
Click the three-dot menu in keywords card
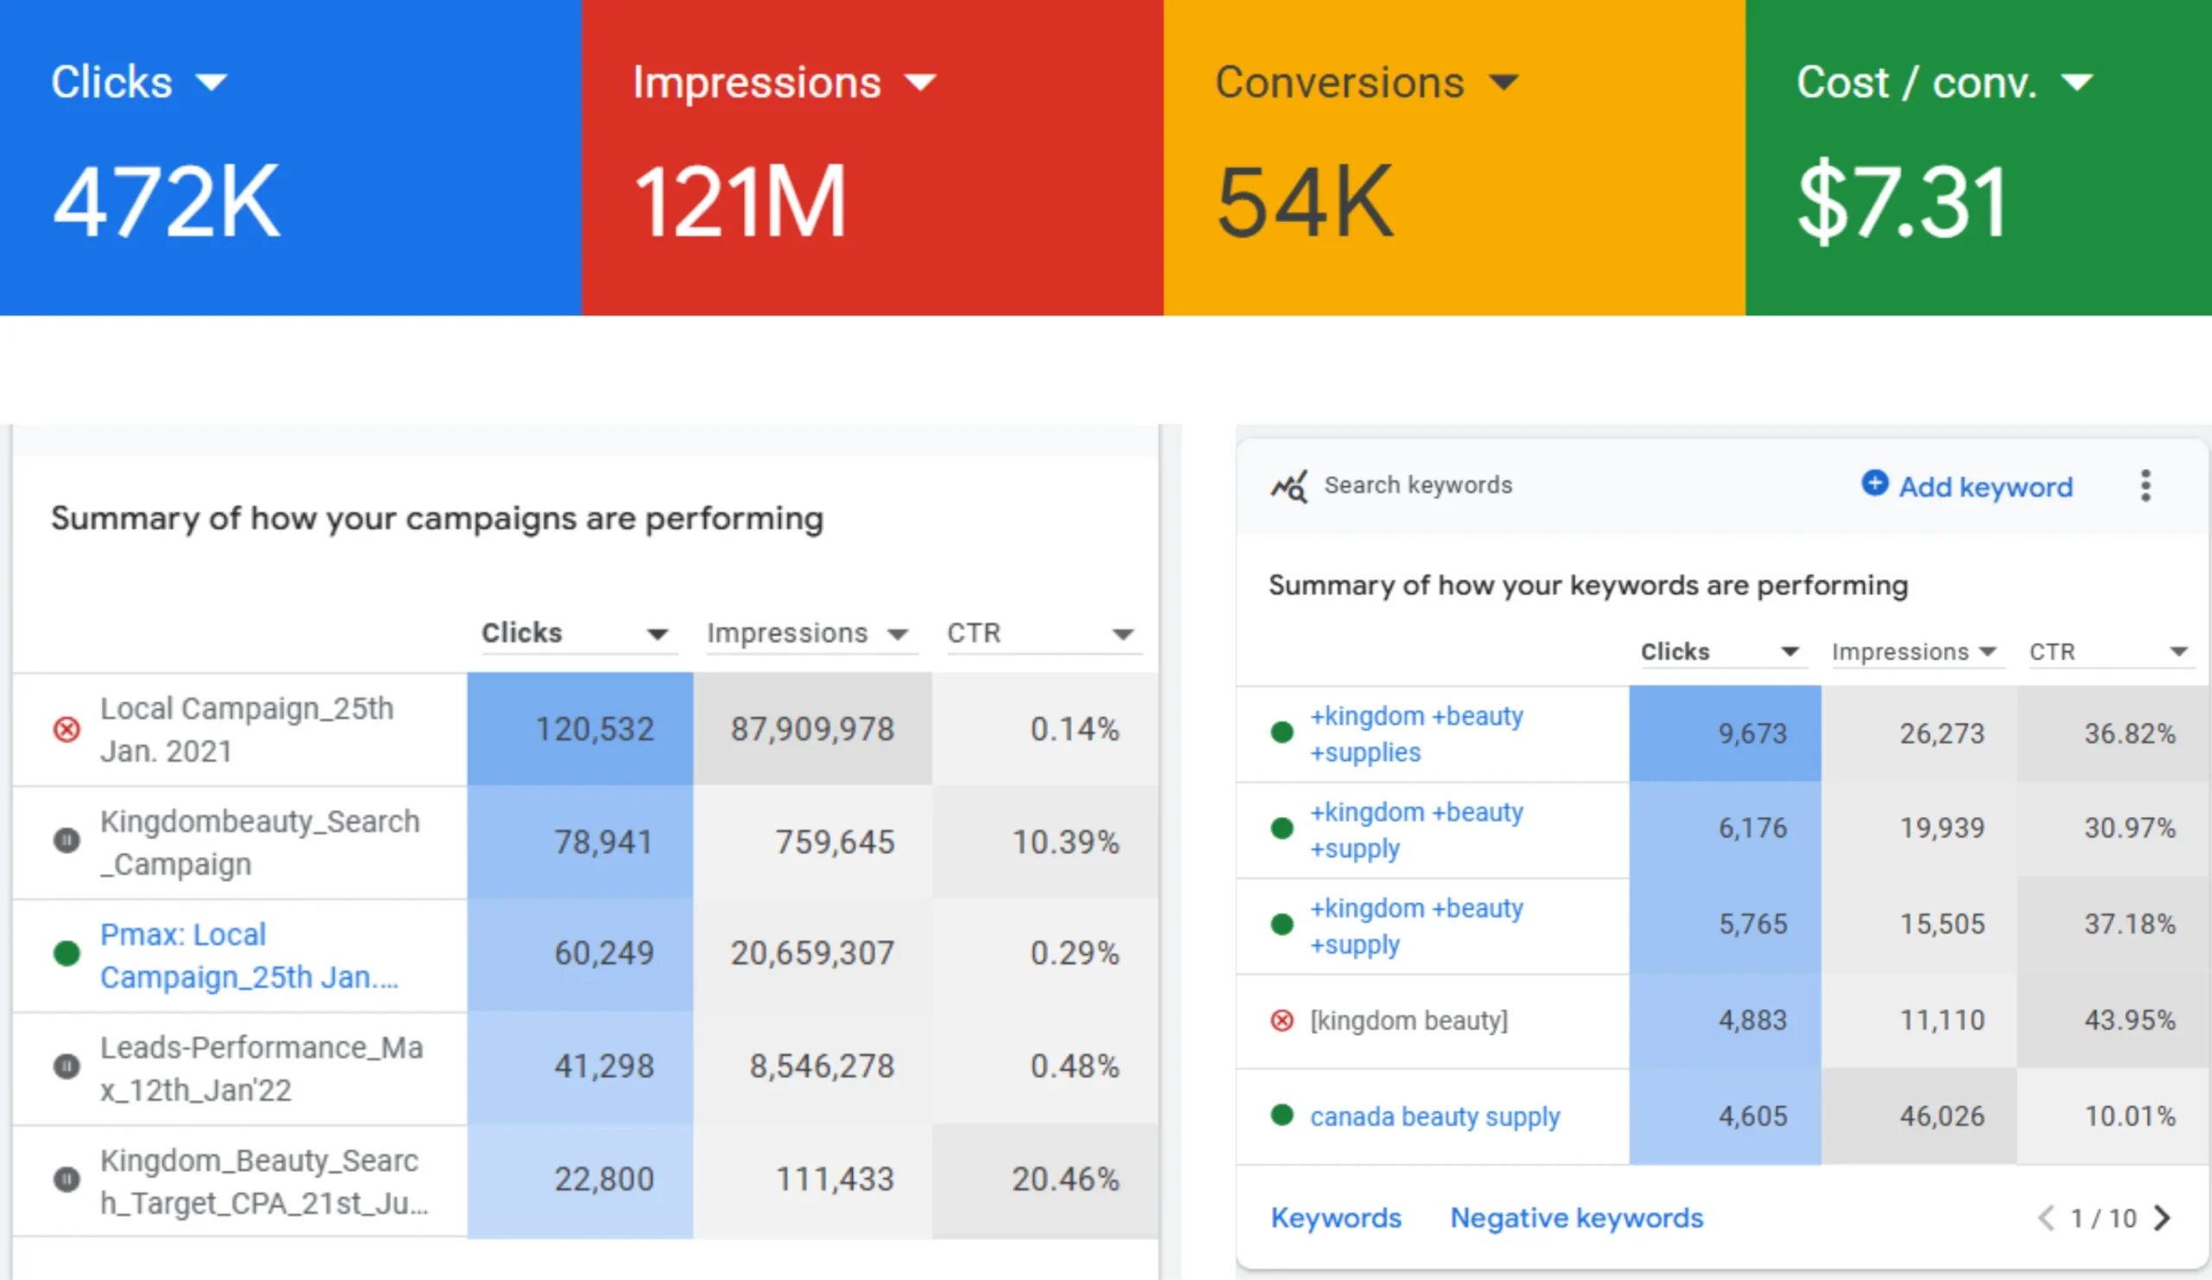coord(2145,486)
